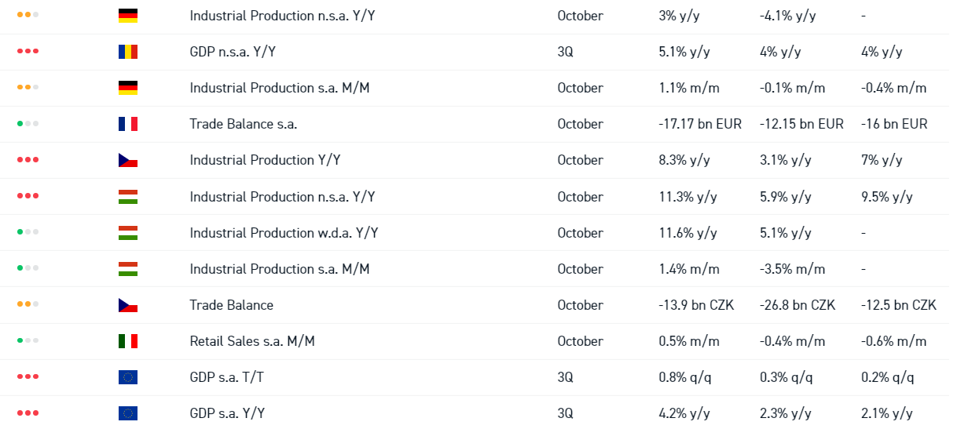Click red importance dots on Romania GDP row

point(27,52)
